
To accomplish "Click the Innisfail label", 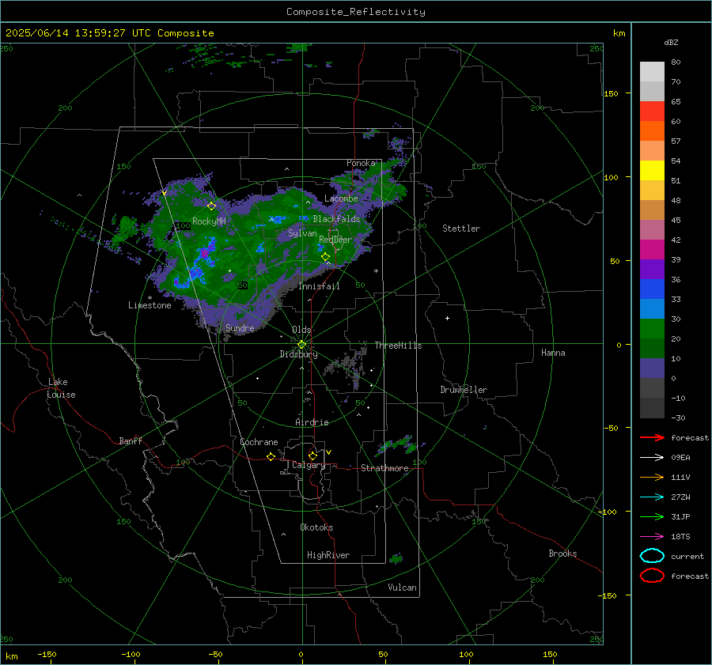I will tap(319, 286).
